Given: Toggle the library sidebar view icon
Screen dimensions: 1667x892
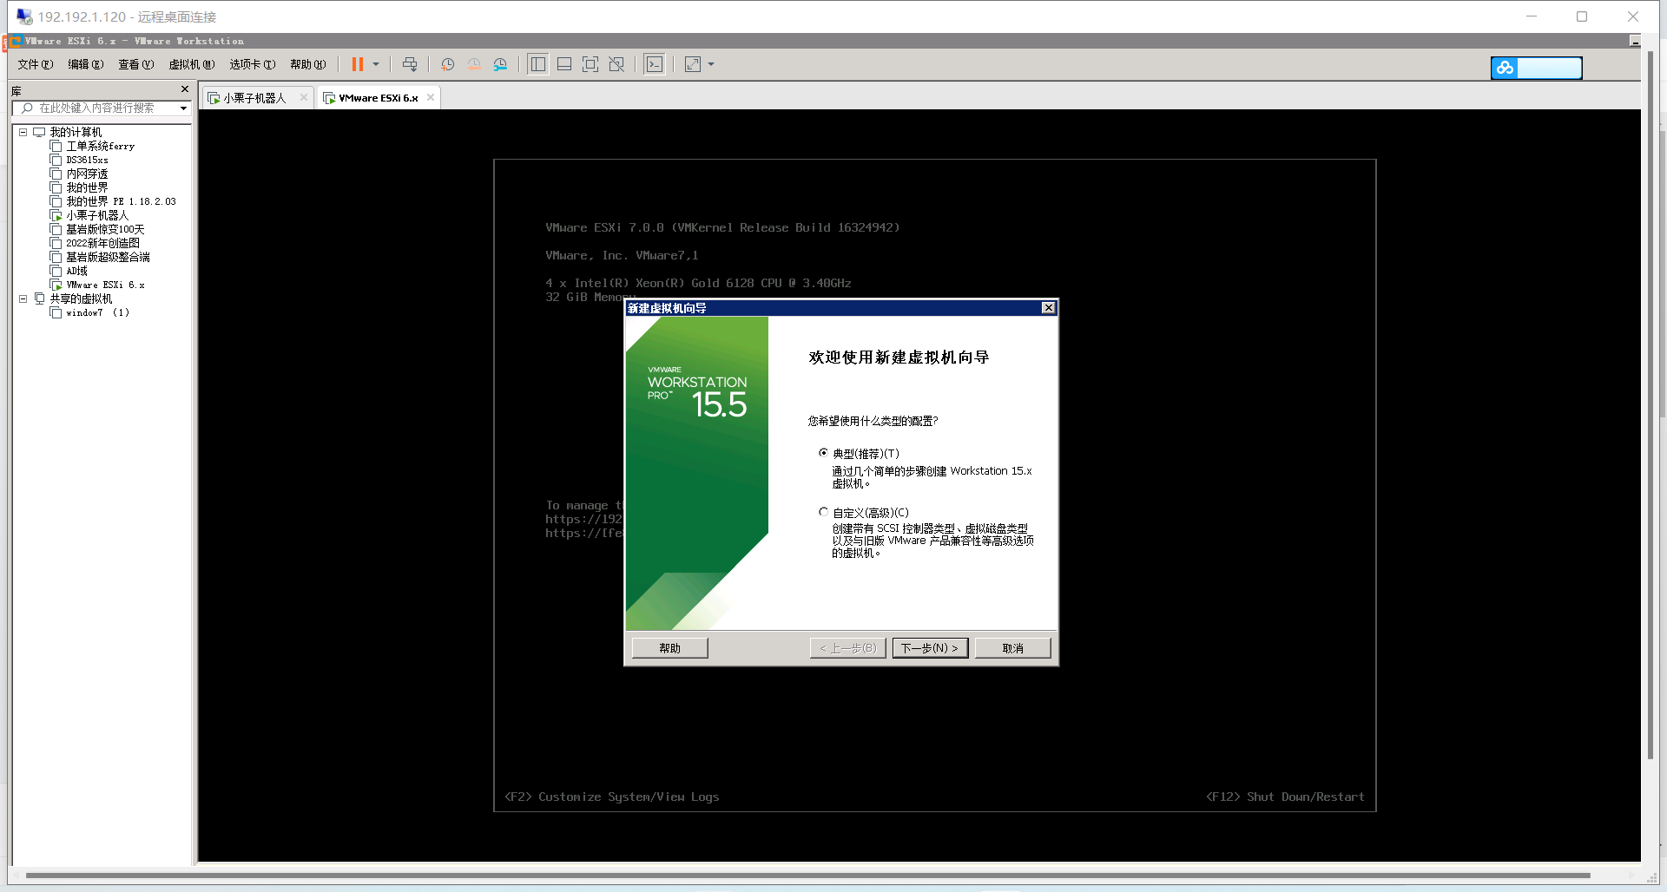Looking at the screenshot, I should click(x=538, y=64).
